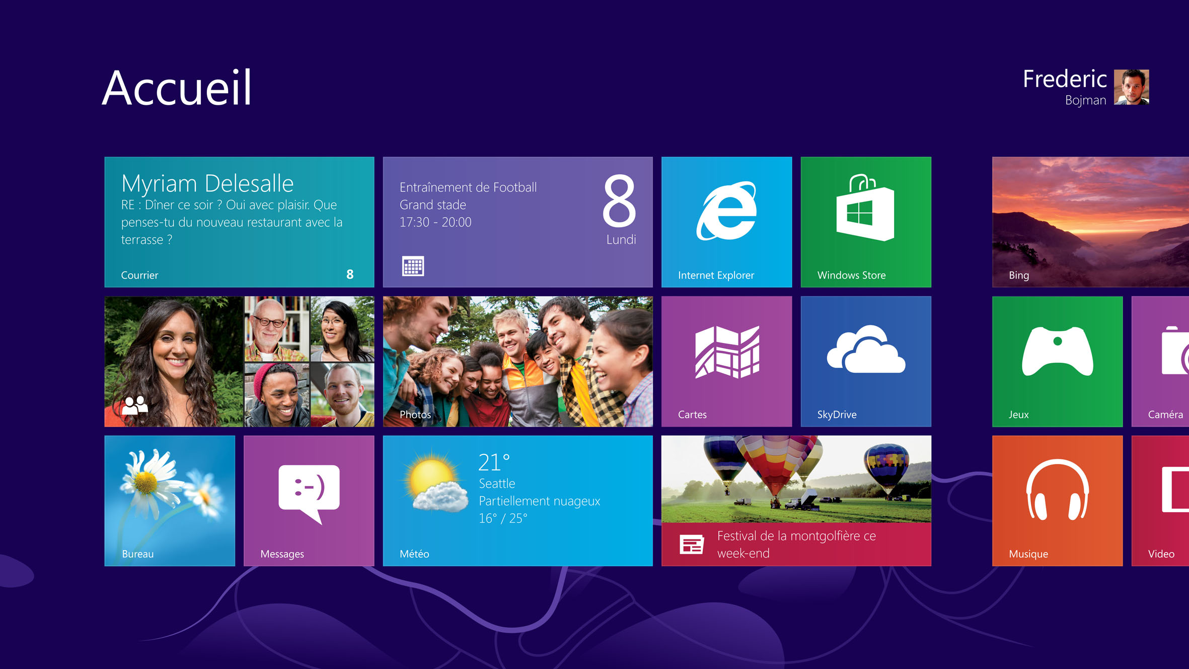Open the Internet Explorer tile
1189x669 pixels.
pyautogui.click(x=726, y=222)
